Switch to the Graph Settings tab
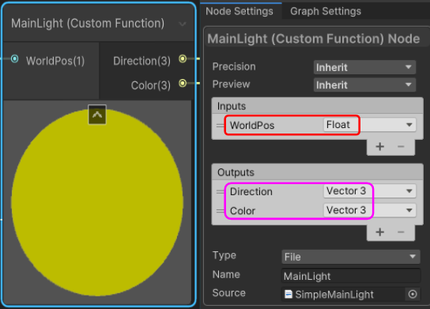 tap(326, 11)
